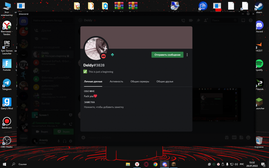The height and width of the screenshot is (168, 269).
Task: Open the IPVanish desktop shortcut
Action: [259, 84]
